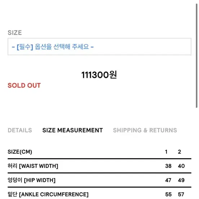Click hip width value 49

181,180
